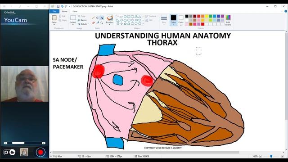Viewport: 288px width, 162px height.
Task: Click the zoom in plus button
Action: pos(282,156)
